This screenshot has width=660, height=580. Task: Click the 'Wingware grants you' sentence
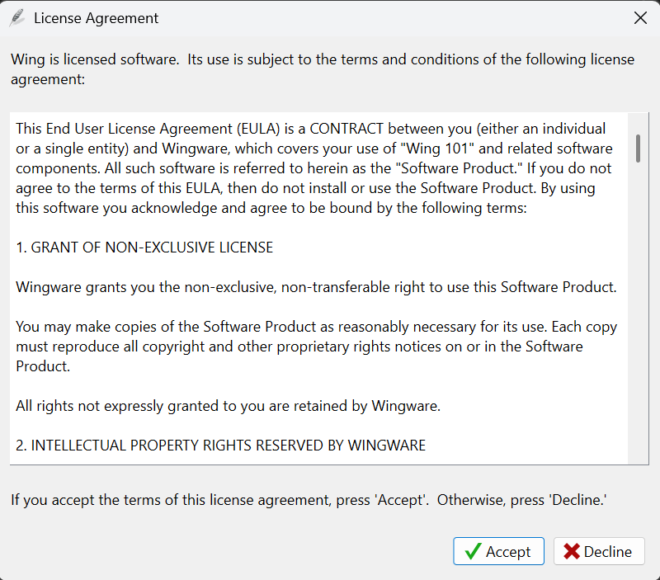tap(316, 287)
